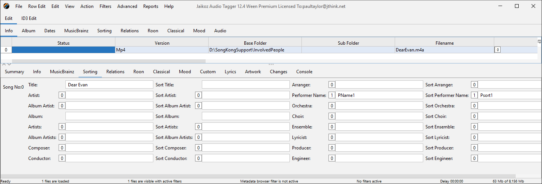Click into the Title field containing Dear Evan
The height and width of the screenshot is (184, 542).
pos(109,85)
